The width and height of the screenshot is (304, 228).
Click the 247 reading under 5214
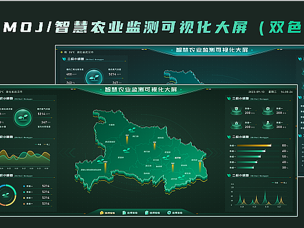tap(46, 122)
